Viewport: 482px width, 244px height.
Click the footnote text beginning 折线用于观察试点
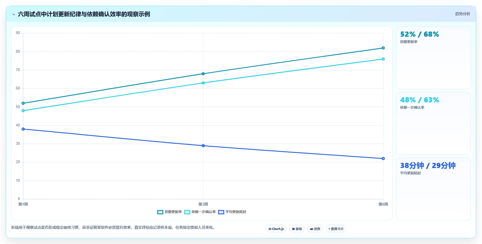[113, 227]
